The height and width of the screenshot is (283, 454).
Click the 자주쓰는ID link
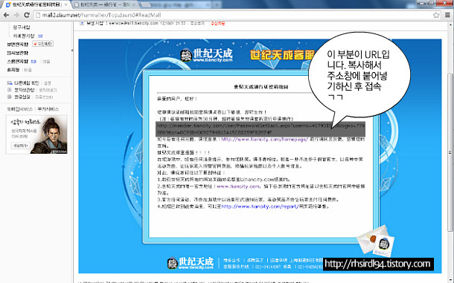coord(44,97)
